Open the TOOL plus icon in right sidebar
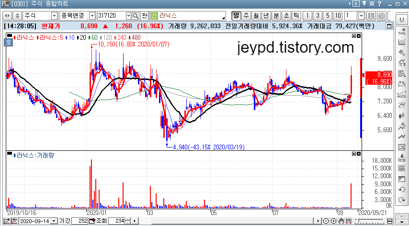Viewport: 409px width, 226px height. (x=402, y=31)
